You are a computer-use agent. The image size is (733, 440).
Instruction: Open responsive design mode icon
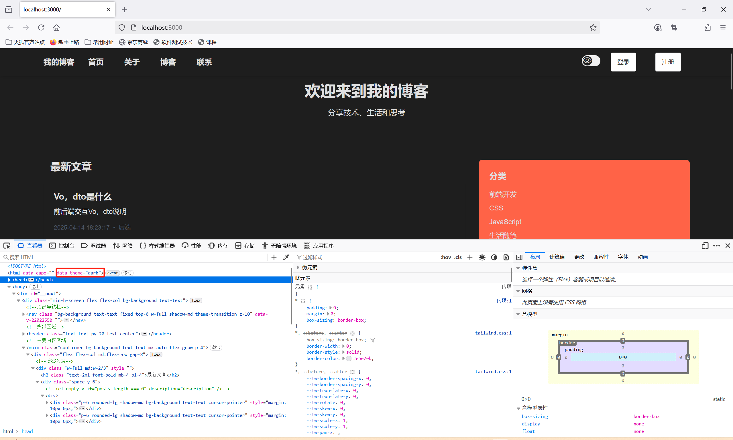tap(705, 246)
